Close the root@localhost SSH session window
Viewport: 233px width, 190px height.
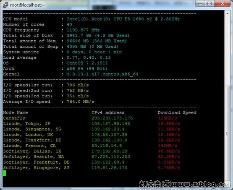point(223,3)
